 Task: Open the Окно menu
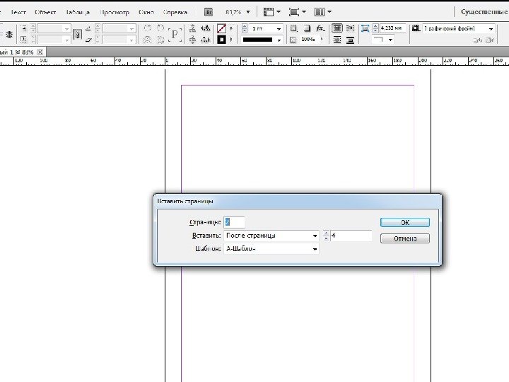click(x=146, y=12)
